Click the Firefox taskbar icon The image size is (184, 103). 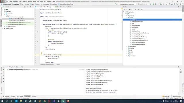(68, 101)
